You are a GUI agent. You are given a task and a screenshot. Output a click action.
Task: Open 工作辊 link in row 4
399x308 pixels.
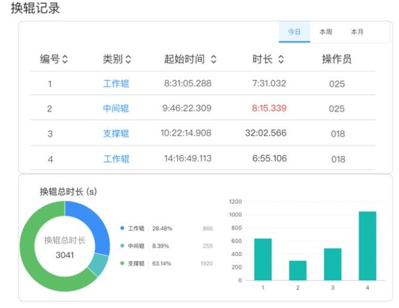click(116, 159)
